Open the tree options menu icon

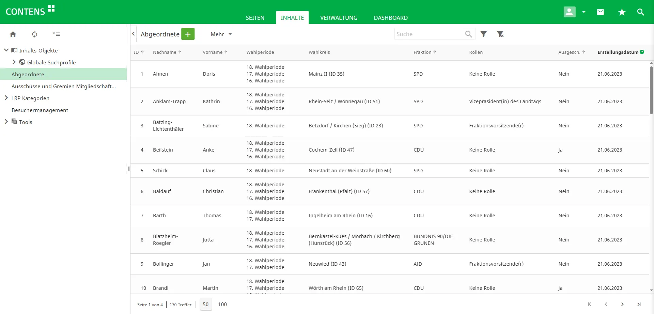tap(56, 34)
